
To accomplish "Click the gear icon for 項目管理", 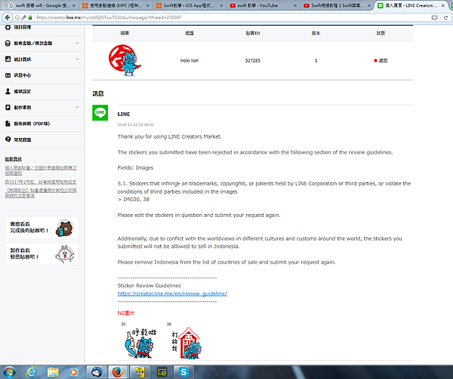I will (8, 27).
